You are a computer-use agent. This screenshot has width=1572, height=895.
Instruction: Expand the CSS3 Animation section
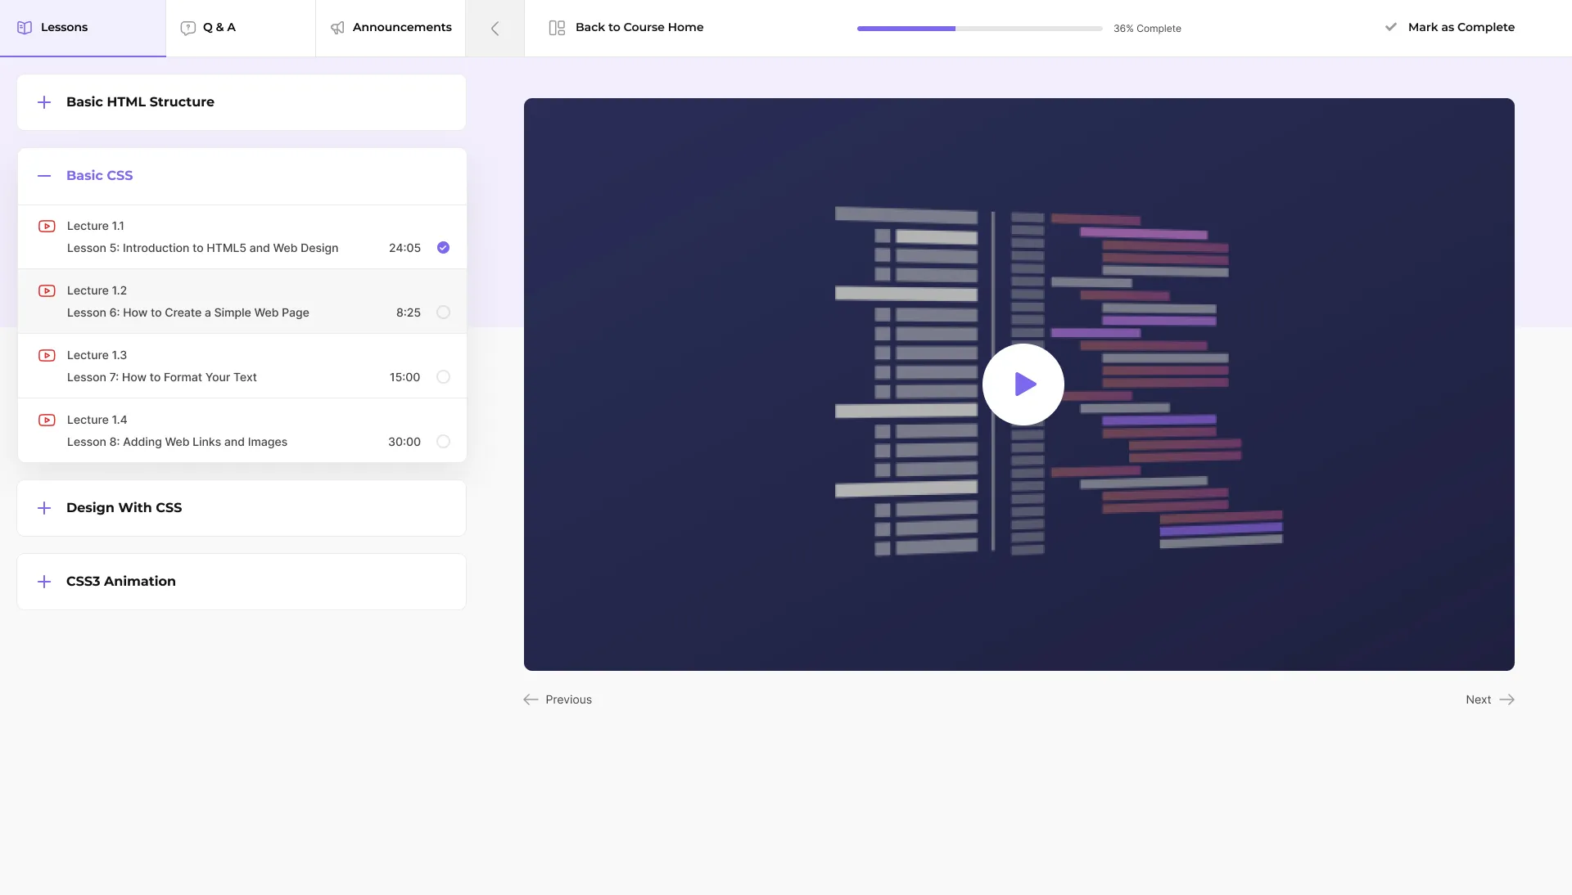point(242,582)
